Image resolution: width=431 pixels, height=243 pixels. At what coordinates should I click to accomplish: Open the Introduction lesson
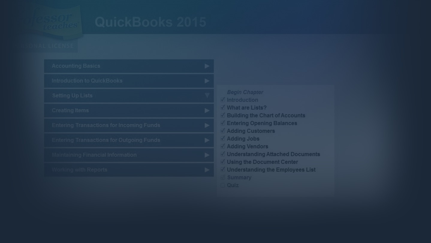242,100
